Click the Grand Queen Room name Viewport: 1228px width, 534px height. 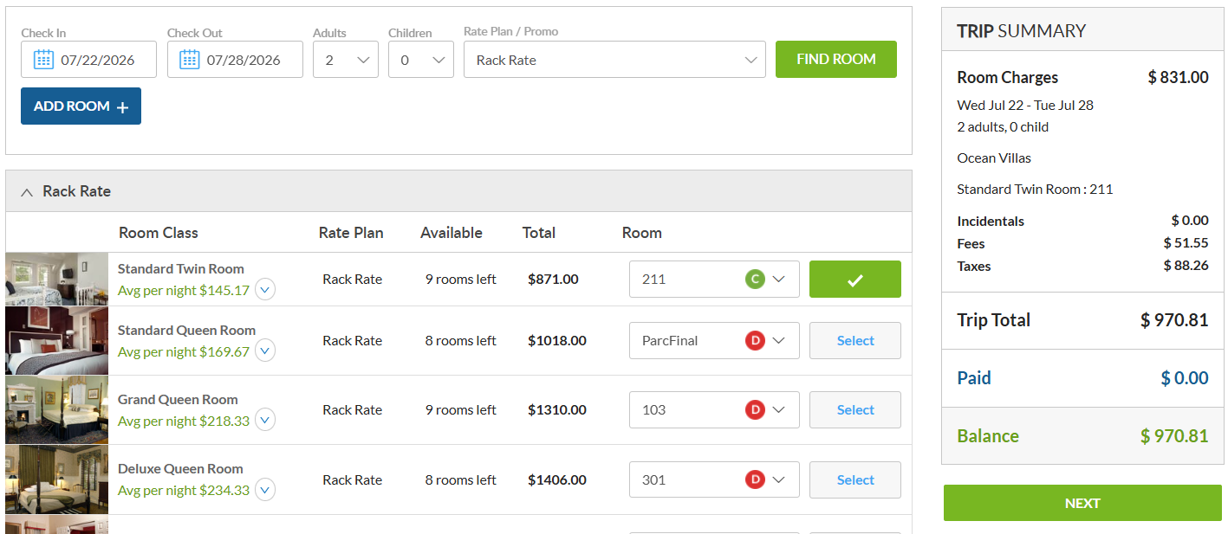pos(178,399)
